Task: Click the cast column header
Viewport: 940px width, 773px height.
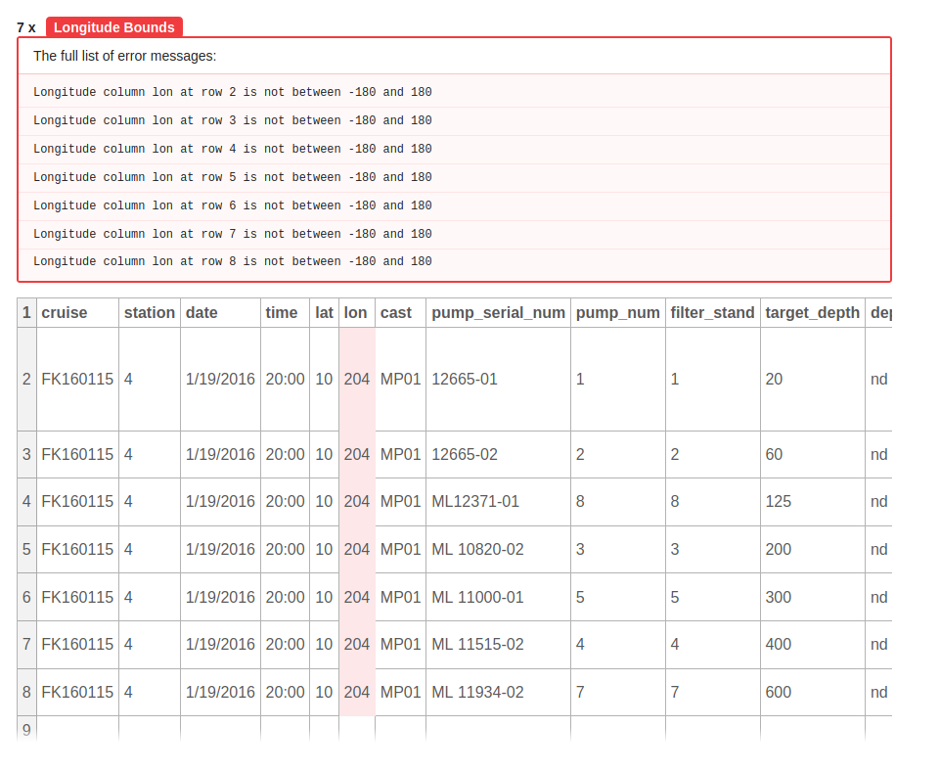Action: (x=400, y=312)
